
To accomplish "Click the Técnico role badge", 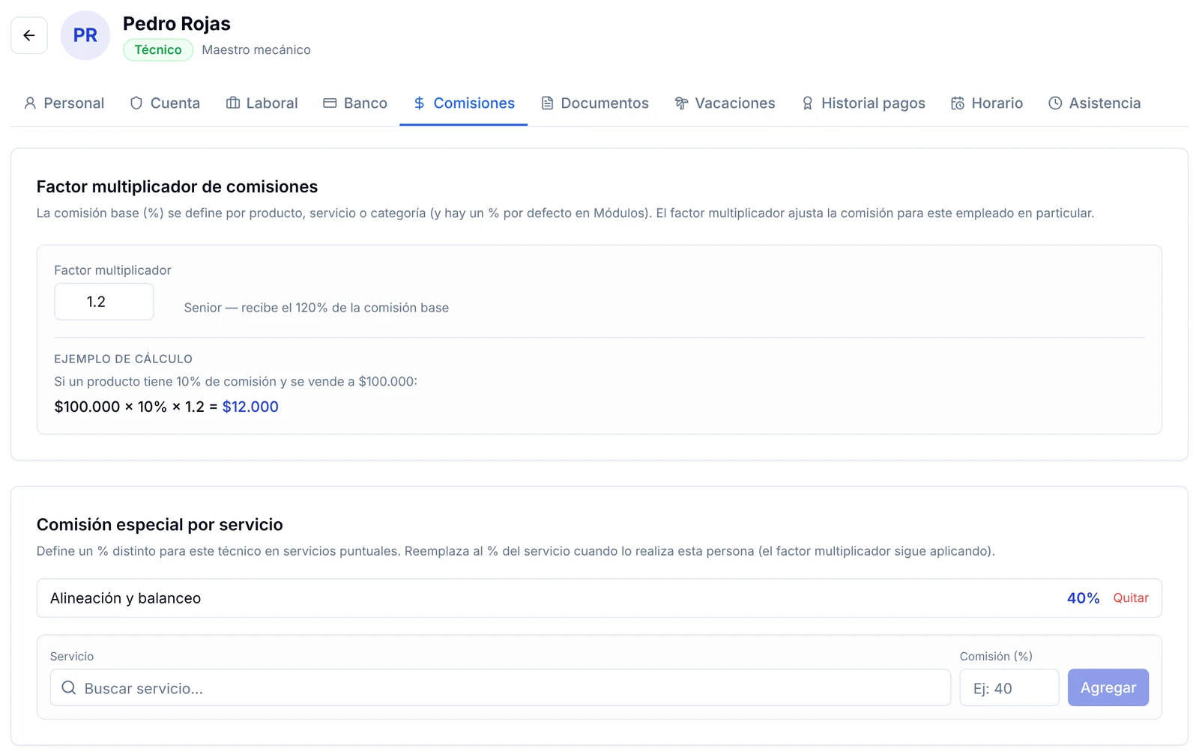I will tap(158, 50).
